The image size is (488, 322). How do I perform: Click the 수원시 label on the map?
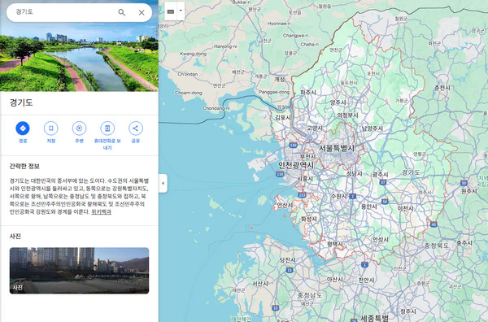pyautogui.click(x=339, y=196)
